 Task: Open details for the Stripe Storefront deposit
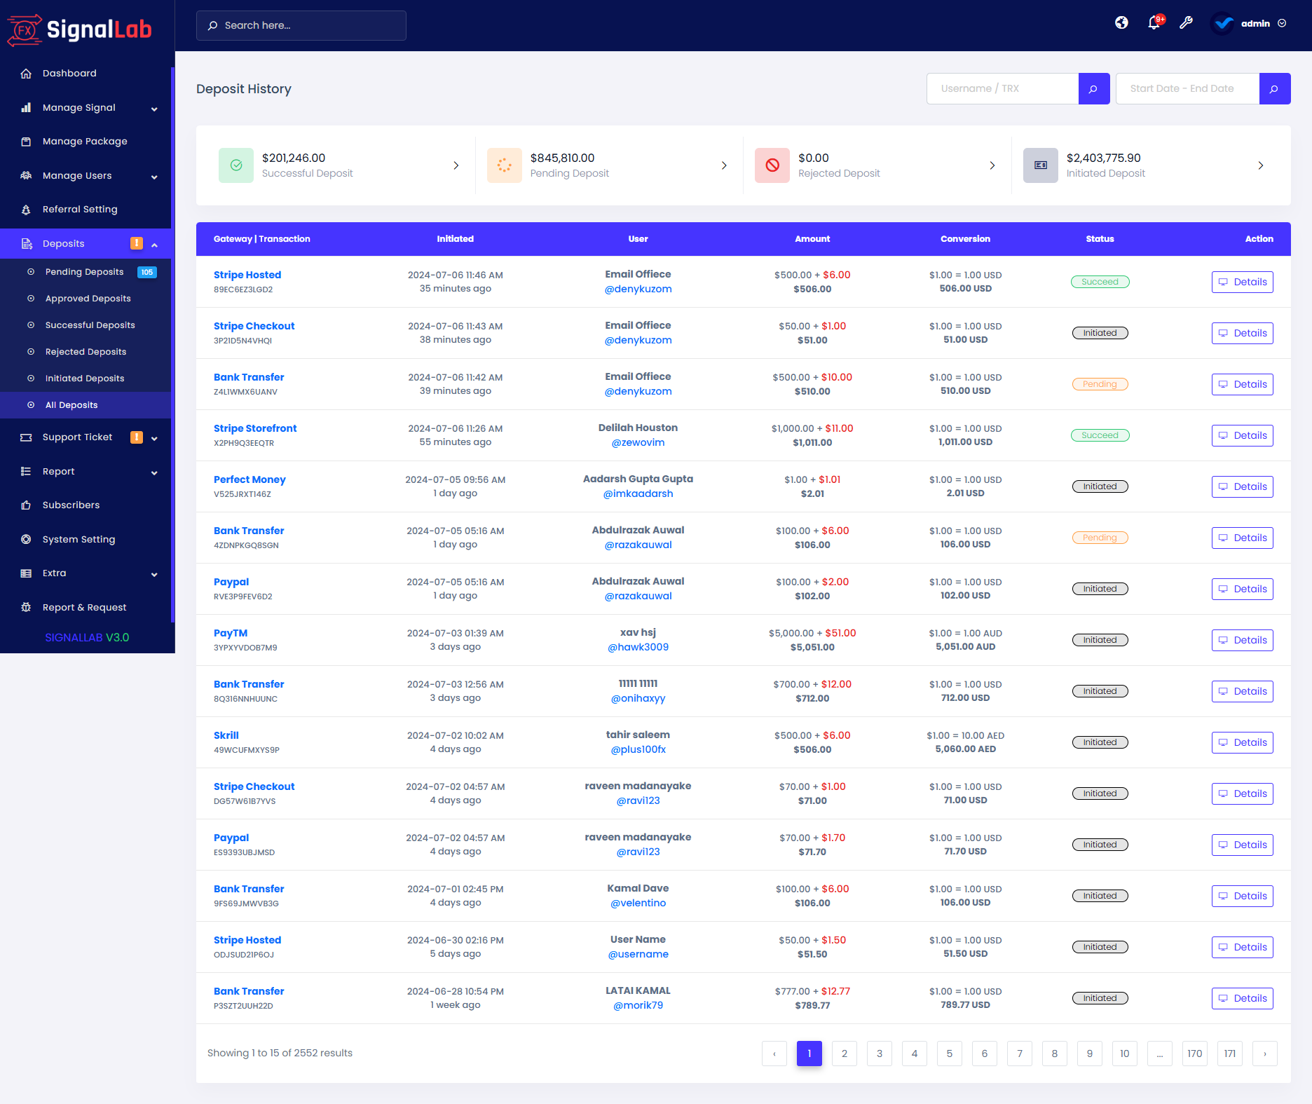[x=1242, y=435]
